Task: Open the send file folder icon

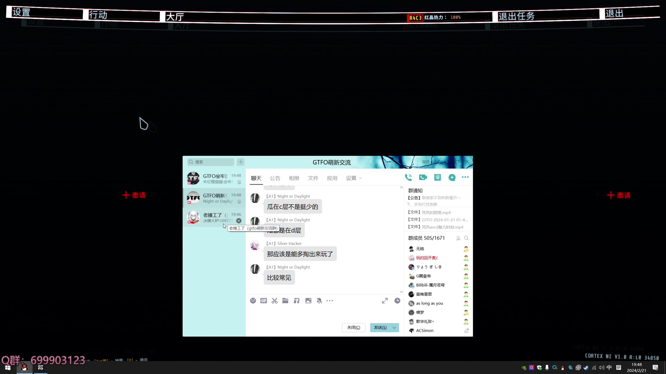Action: point(285,301)
